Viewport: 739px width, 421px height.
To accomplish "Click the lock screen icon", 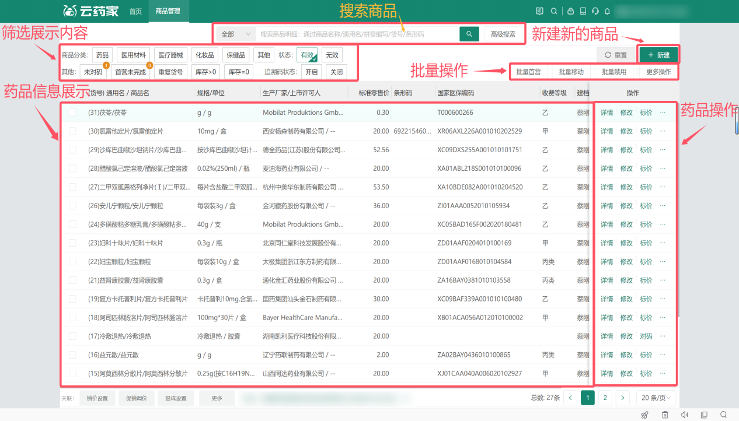I will (x=570, y=11).
